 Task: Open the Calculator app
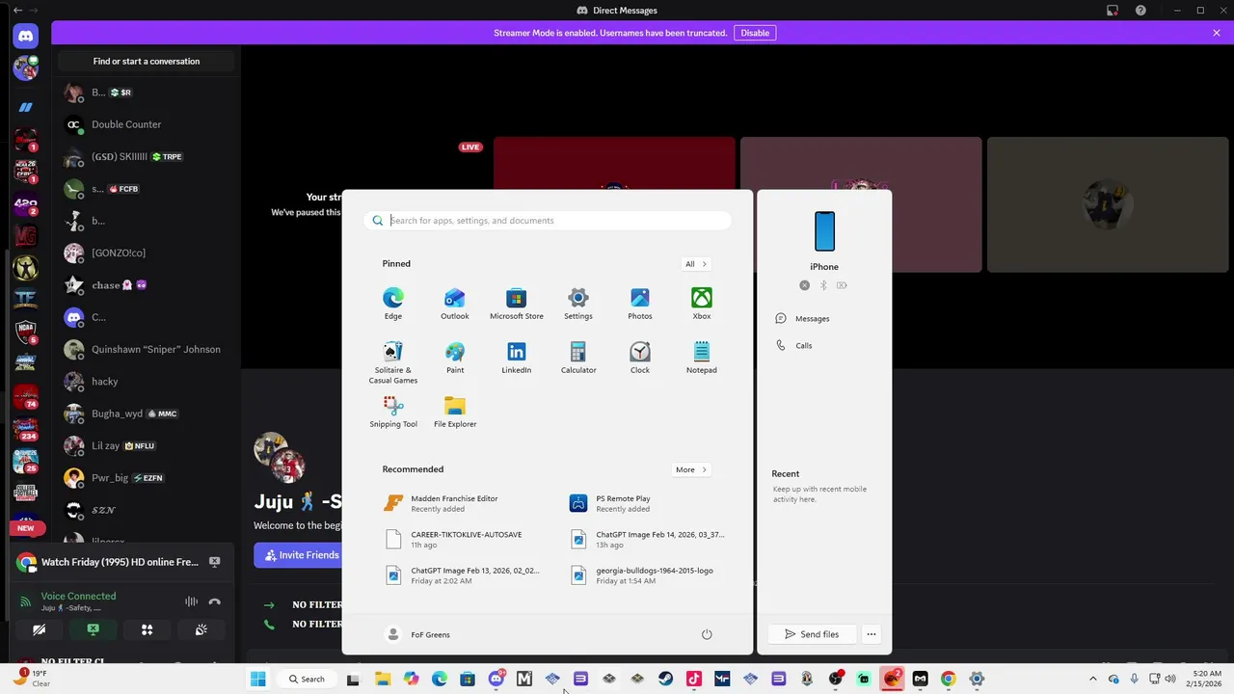click(x=578, y=357)
